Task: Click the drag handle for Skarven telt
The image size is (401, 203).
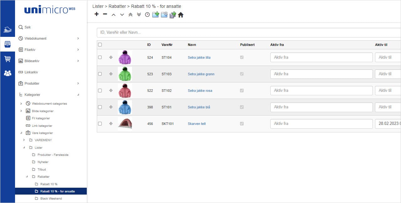Action: click(111, 124)
